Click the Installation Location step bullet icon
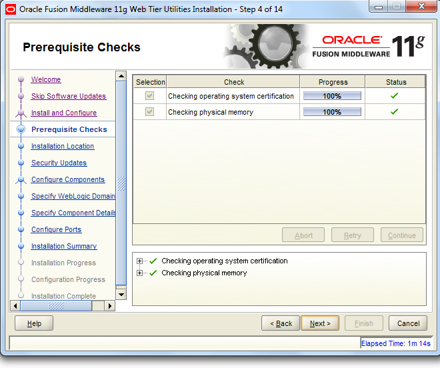The height and width of the screenshot is (368, 440). click(21, 146)
